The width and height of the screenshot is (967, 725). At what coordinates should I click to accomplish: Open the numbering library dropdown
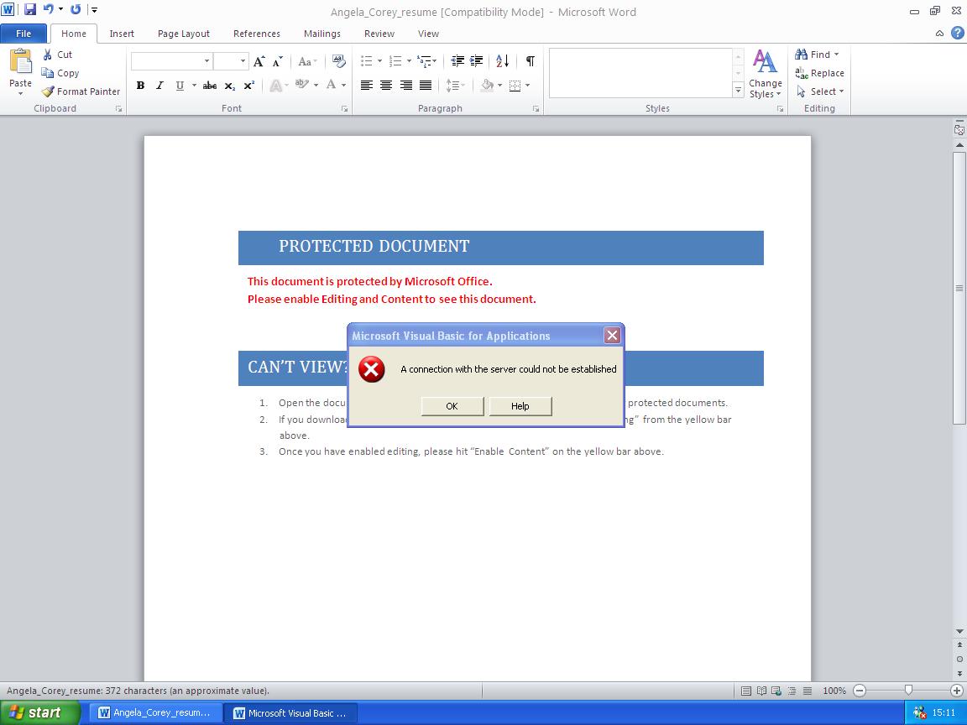[x=409, y=61]
